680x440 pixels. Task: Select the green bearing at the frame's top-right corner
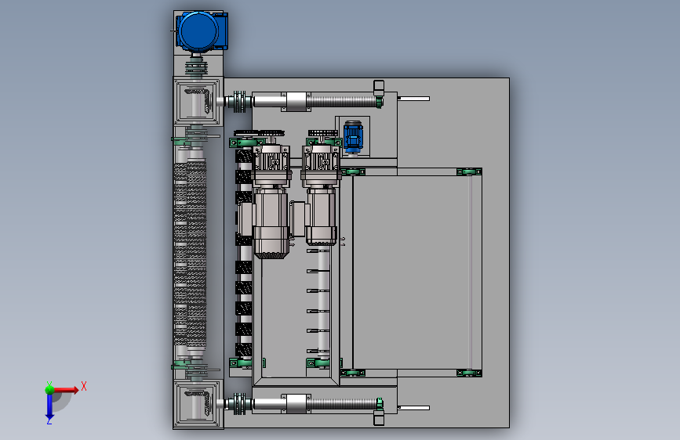tap(469, 172)
